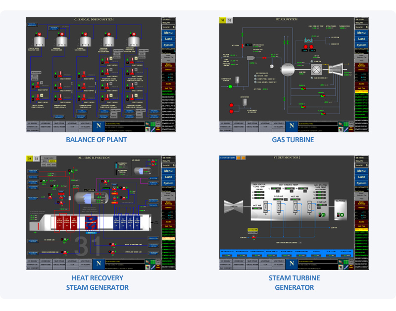The width and height of the screenshot is (396, 311).
Task: Click the N logo in the bottom status bar
Action: 99,126
